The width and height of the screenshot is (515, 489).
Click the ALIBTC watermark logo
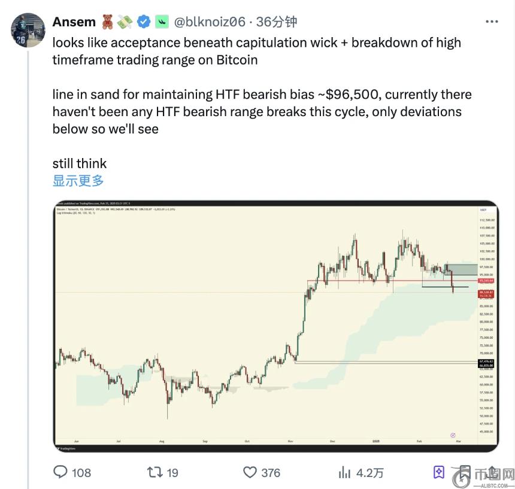pyautogui.click(x=483, y=476)
